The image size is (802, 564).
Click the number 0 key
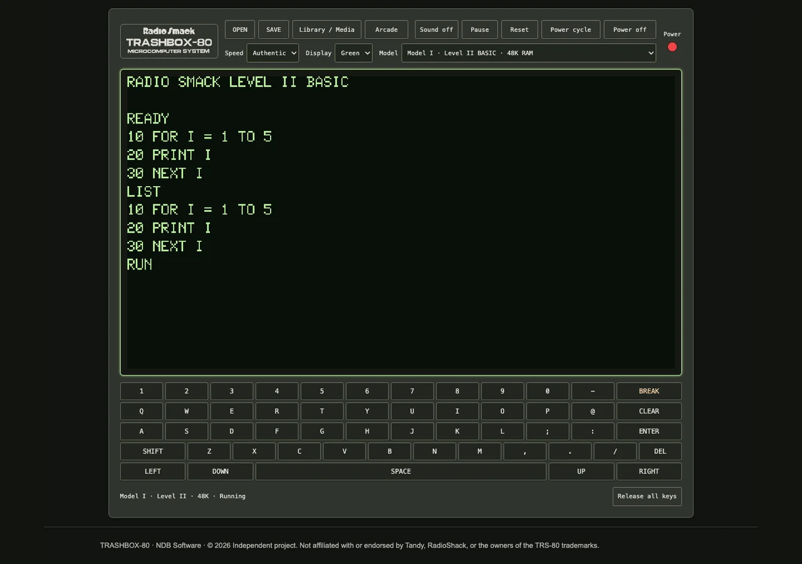(x=548, y=391)
